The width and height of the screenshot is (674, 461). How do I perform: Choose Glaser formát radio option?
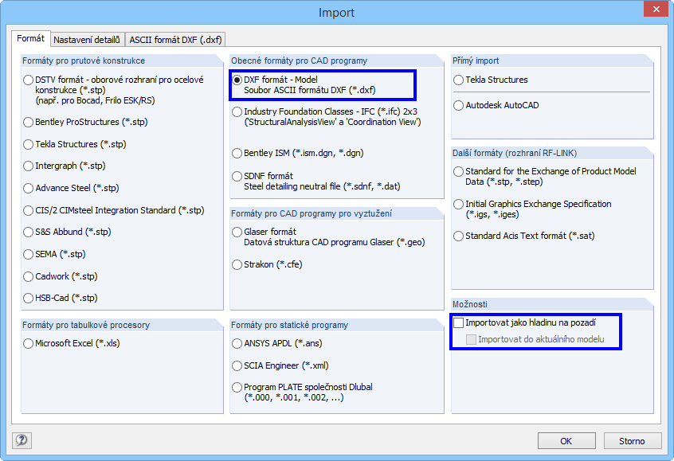point(237,232)
